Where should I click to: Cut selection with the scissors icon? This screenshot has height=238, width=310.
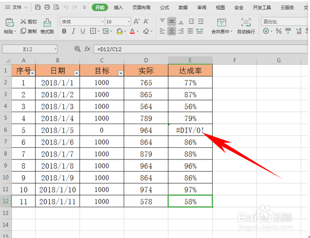[x=23, y=21]
